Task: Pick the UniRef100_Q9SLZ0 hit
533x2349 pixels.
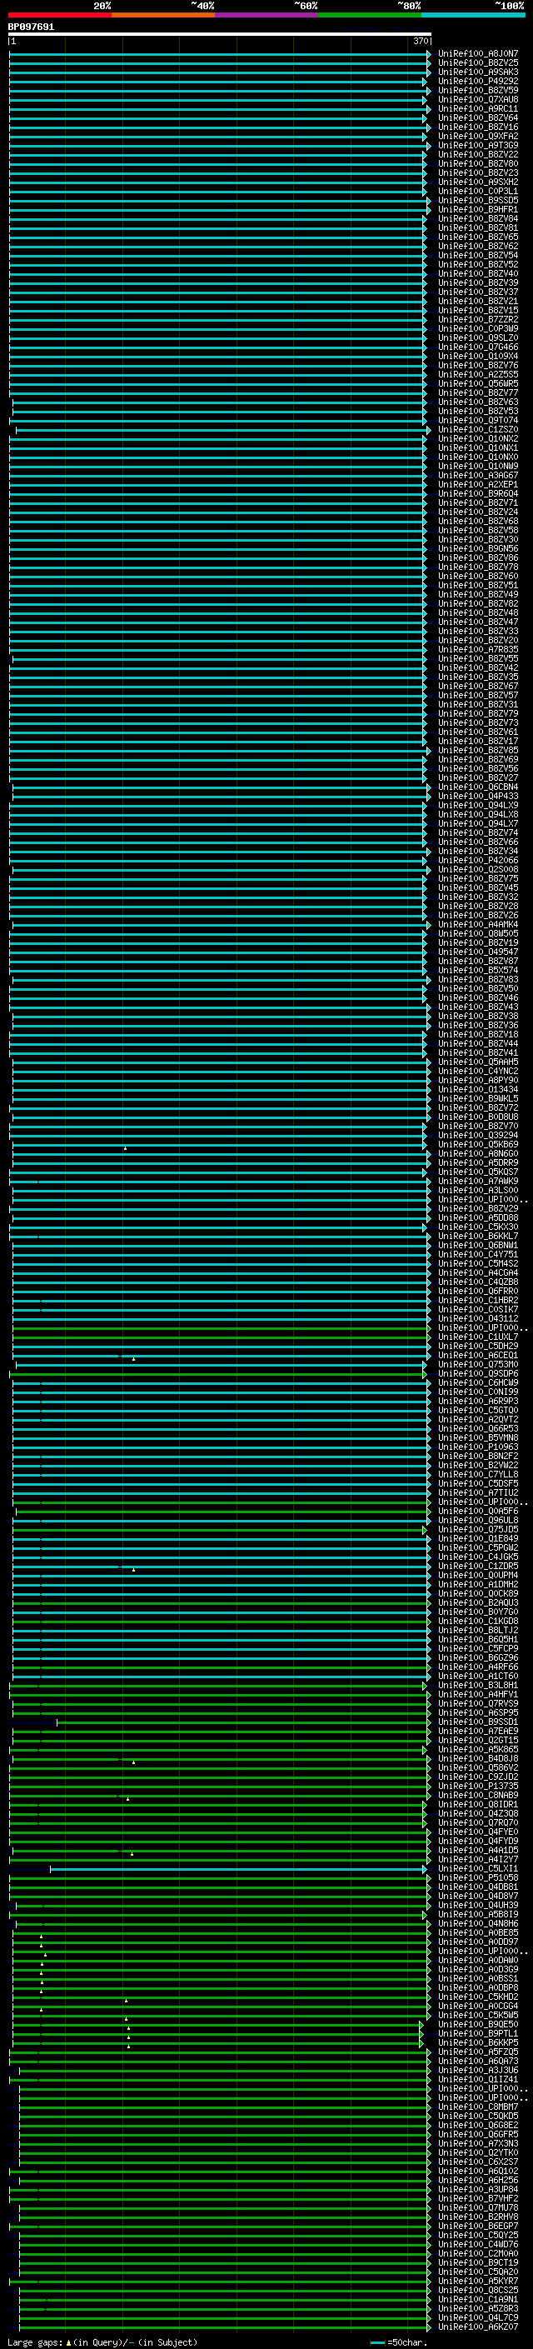Action: click(477, 337)
